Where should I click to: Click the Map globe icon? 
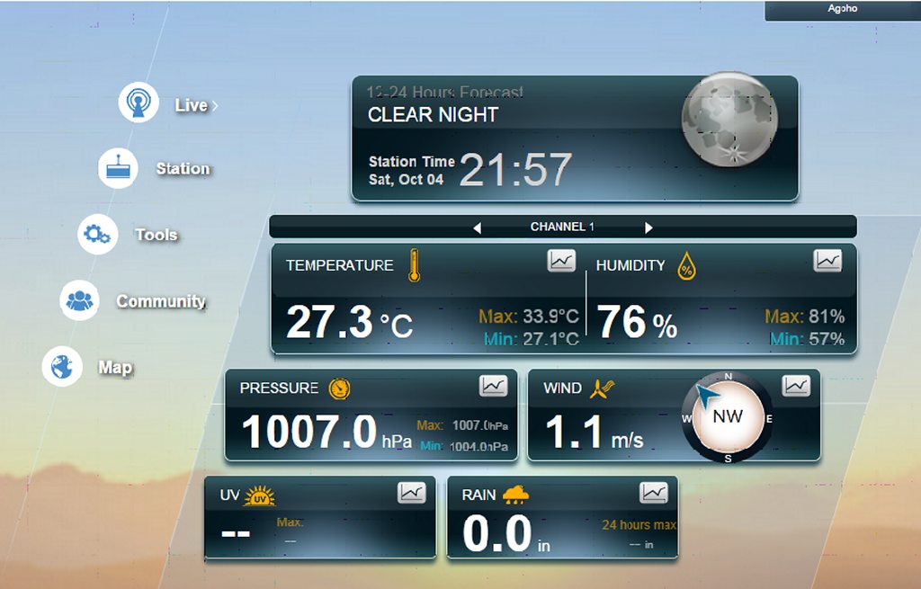pyautogui.click(x=62, y=367)
